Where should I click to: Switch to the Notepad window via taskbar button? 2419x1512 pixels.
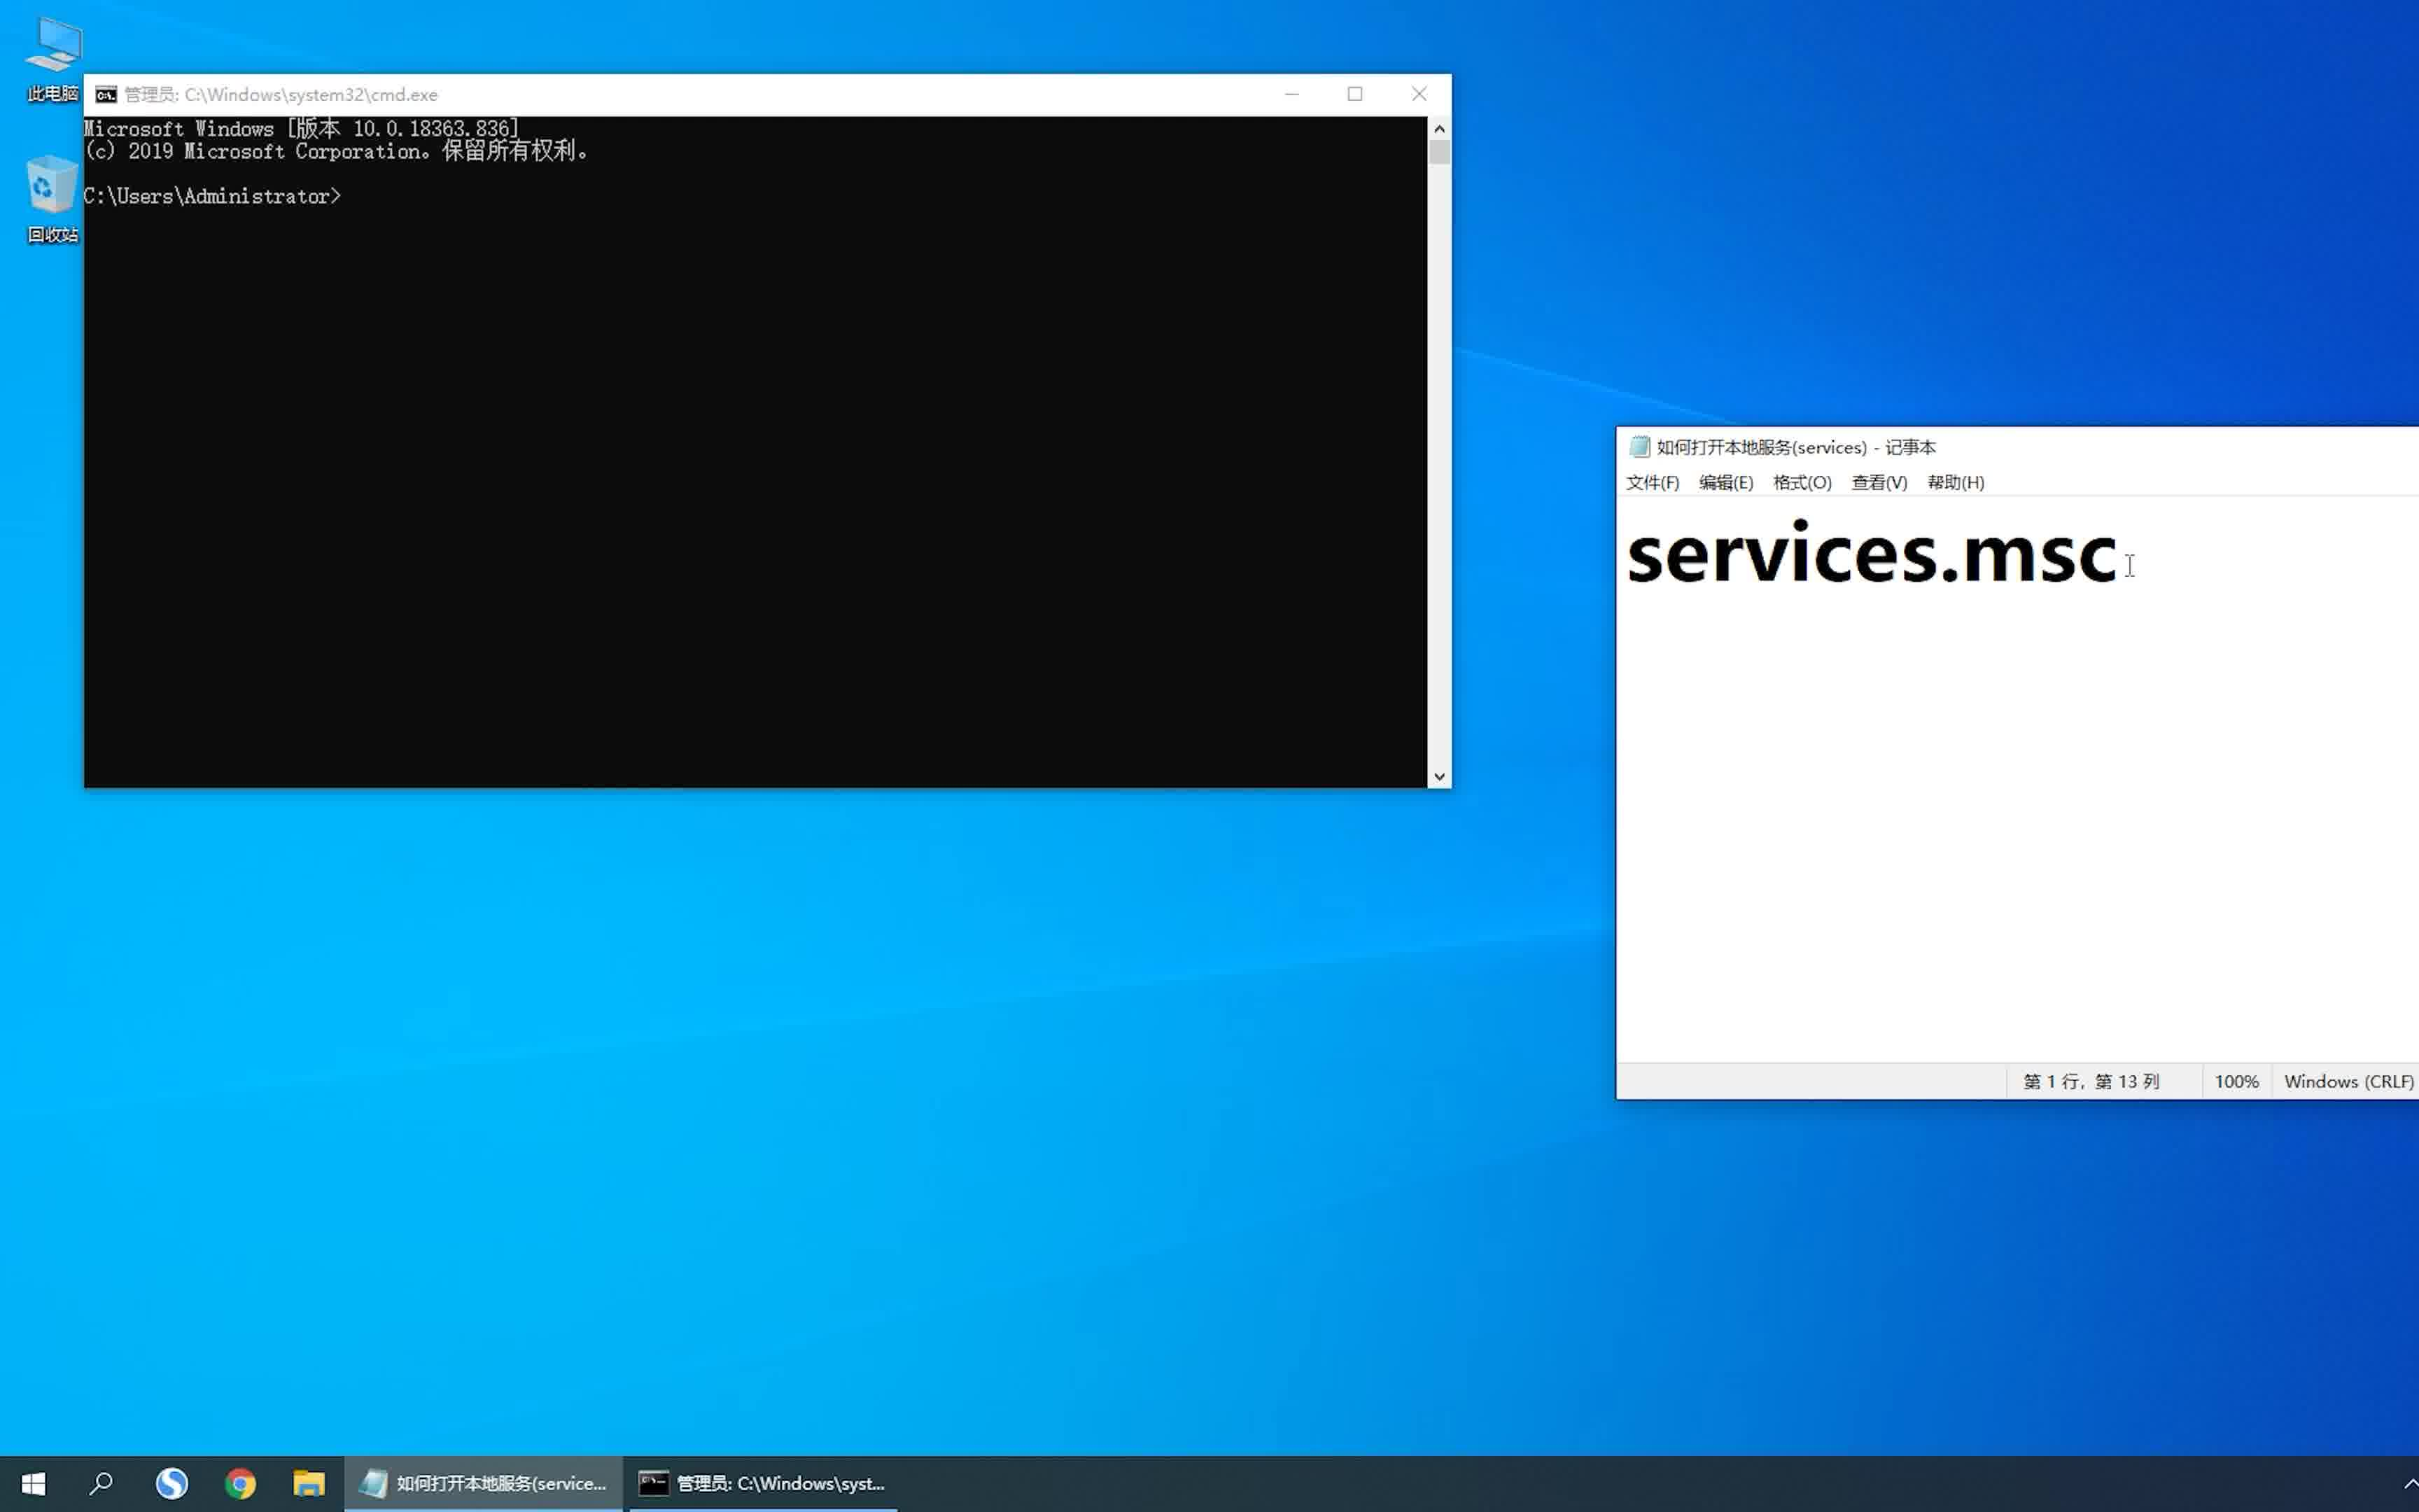485,1483
